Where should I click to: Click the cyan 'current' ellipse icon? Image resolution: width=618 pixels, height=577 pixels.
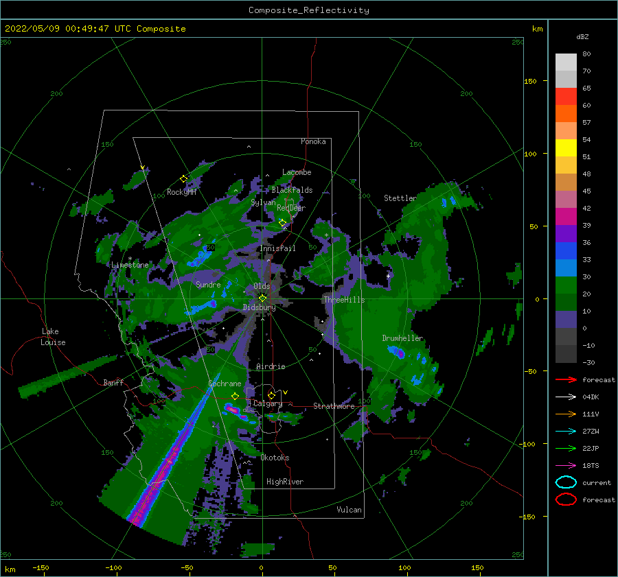[x=566, y=482]
